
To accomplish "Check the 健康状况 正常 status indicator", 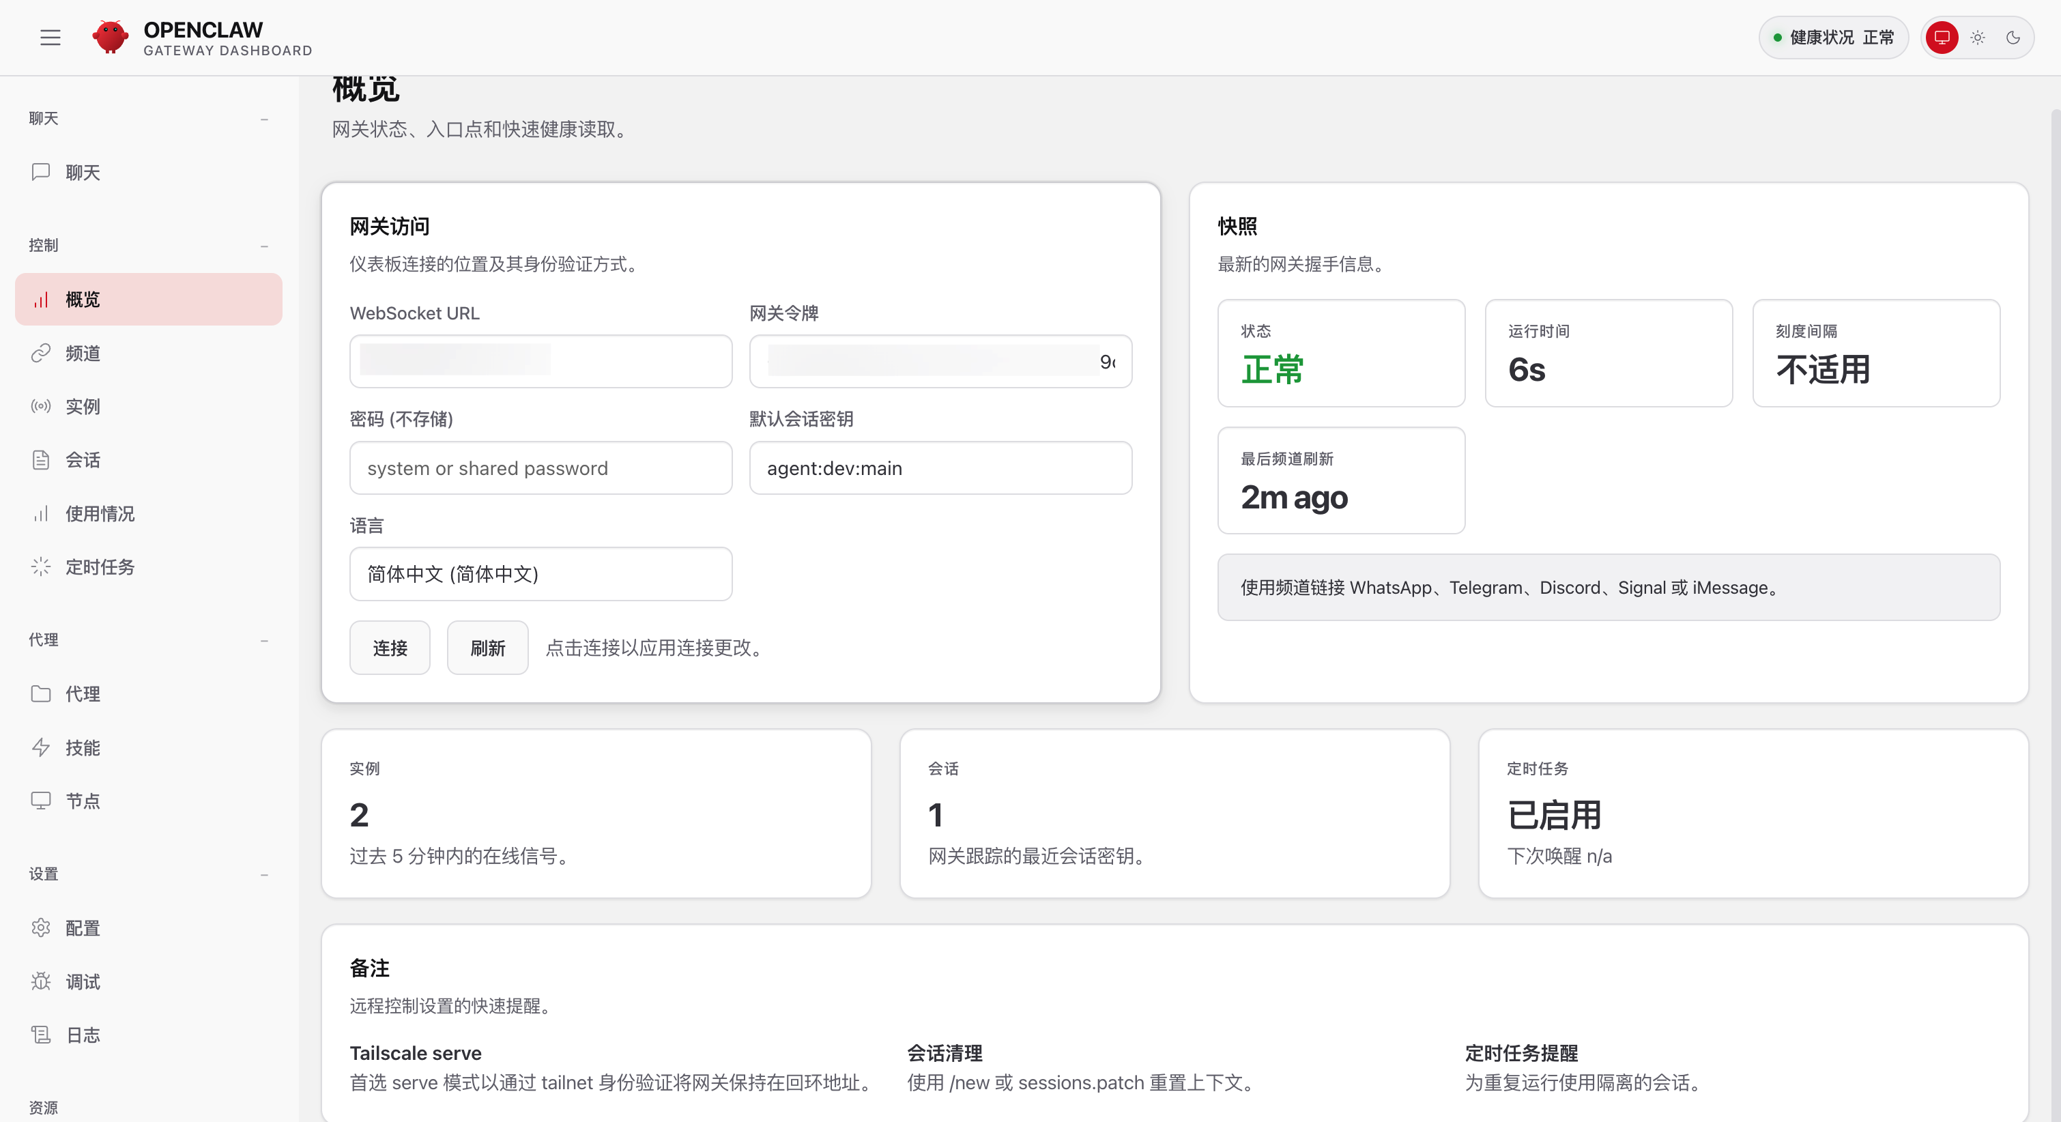I will click(x=1833, y=38).
